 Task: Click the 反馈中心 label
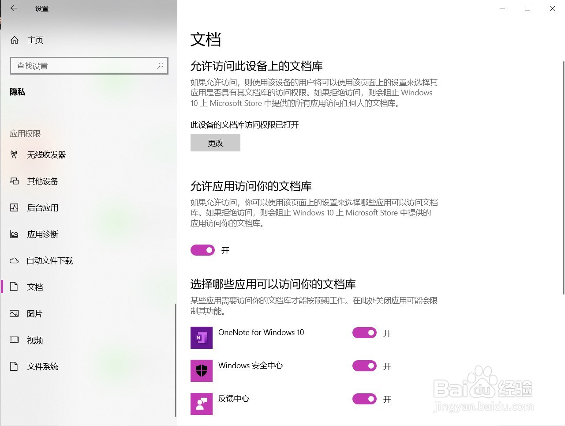click(234, 399)
